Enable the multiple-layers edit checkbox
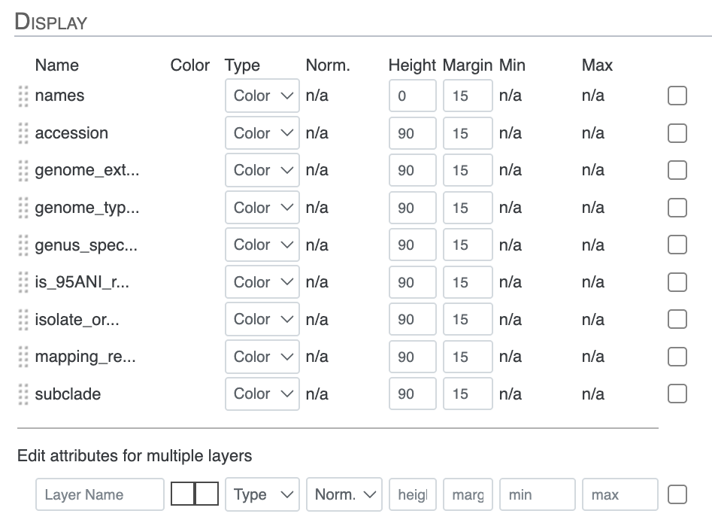 click(677, 494)
